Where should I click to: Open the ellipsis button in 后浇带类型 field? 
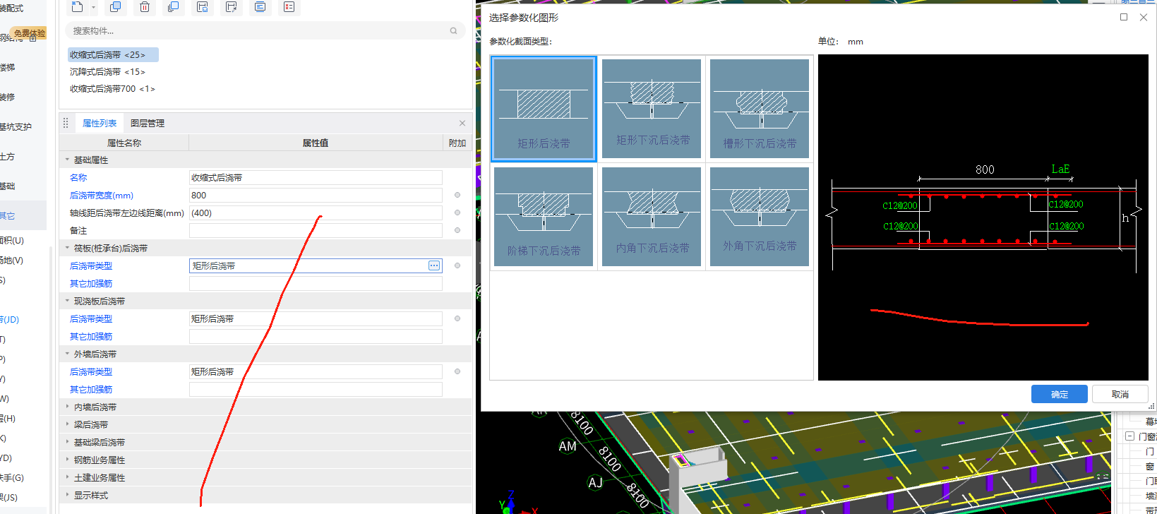pyautogui.click(x=434, y=265)
